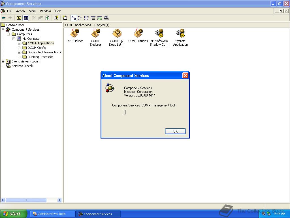The image size is (290, 218).
Task: Expand the Event Viewer (Local) node
Action: tap(3, 61)
